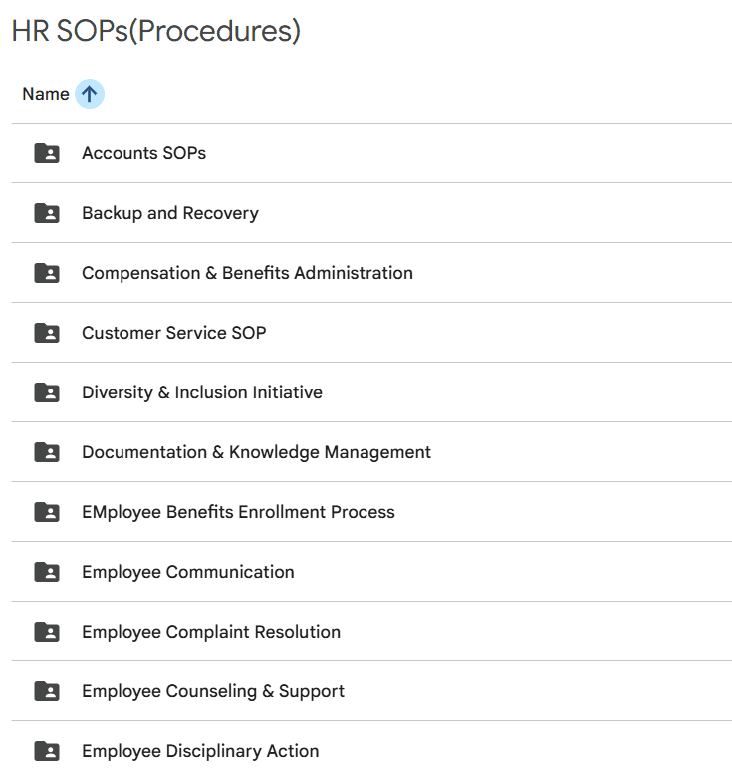Select the Employee Complaint Resolution folder icon
The width and height of the screenshot is (732, 779).
(47, 632)
